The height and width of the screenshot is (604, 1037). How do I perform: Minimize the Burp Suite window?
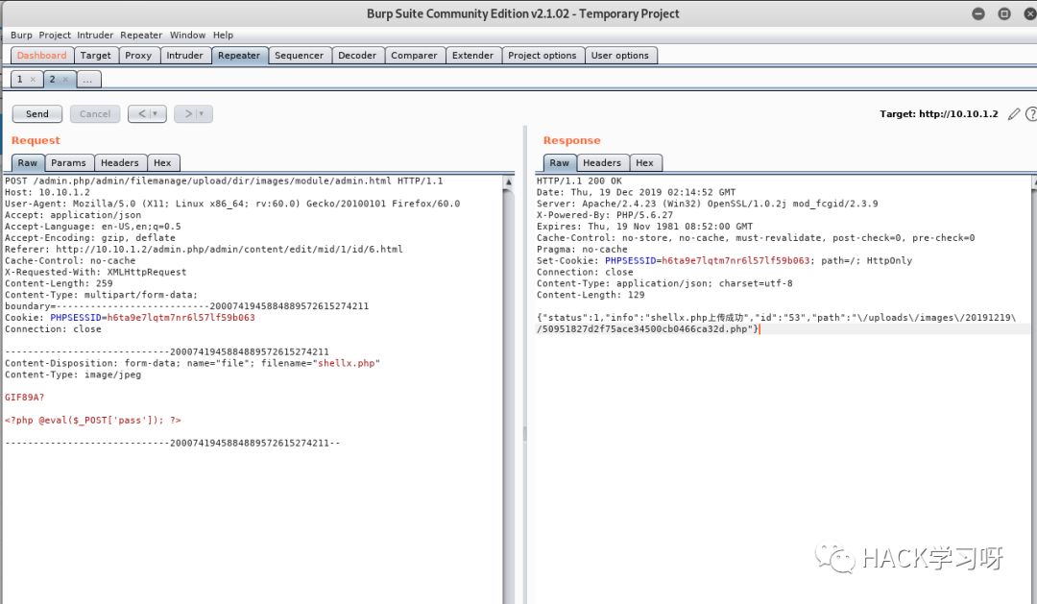[978, 13]
